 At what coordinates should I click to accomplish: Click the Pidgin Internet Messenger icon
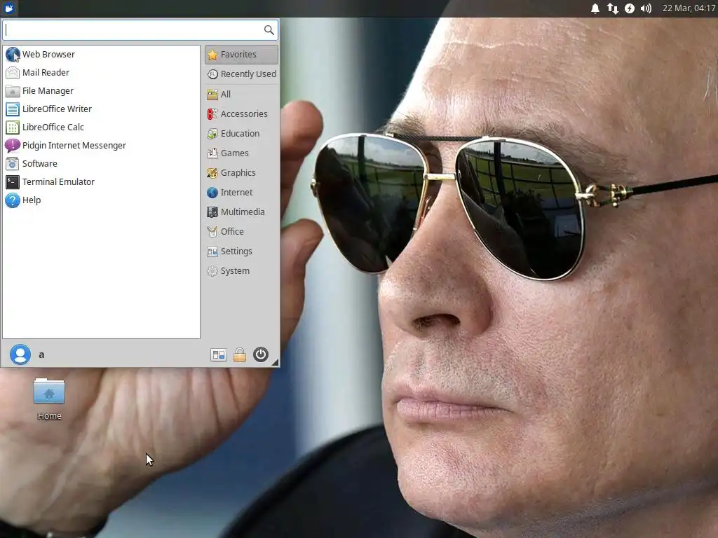pos(13,146)
